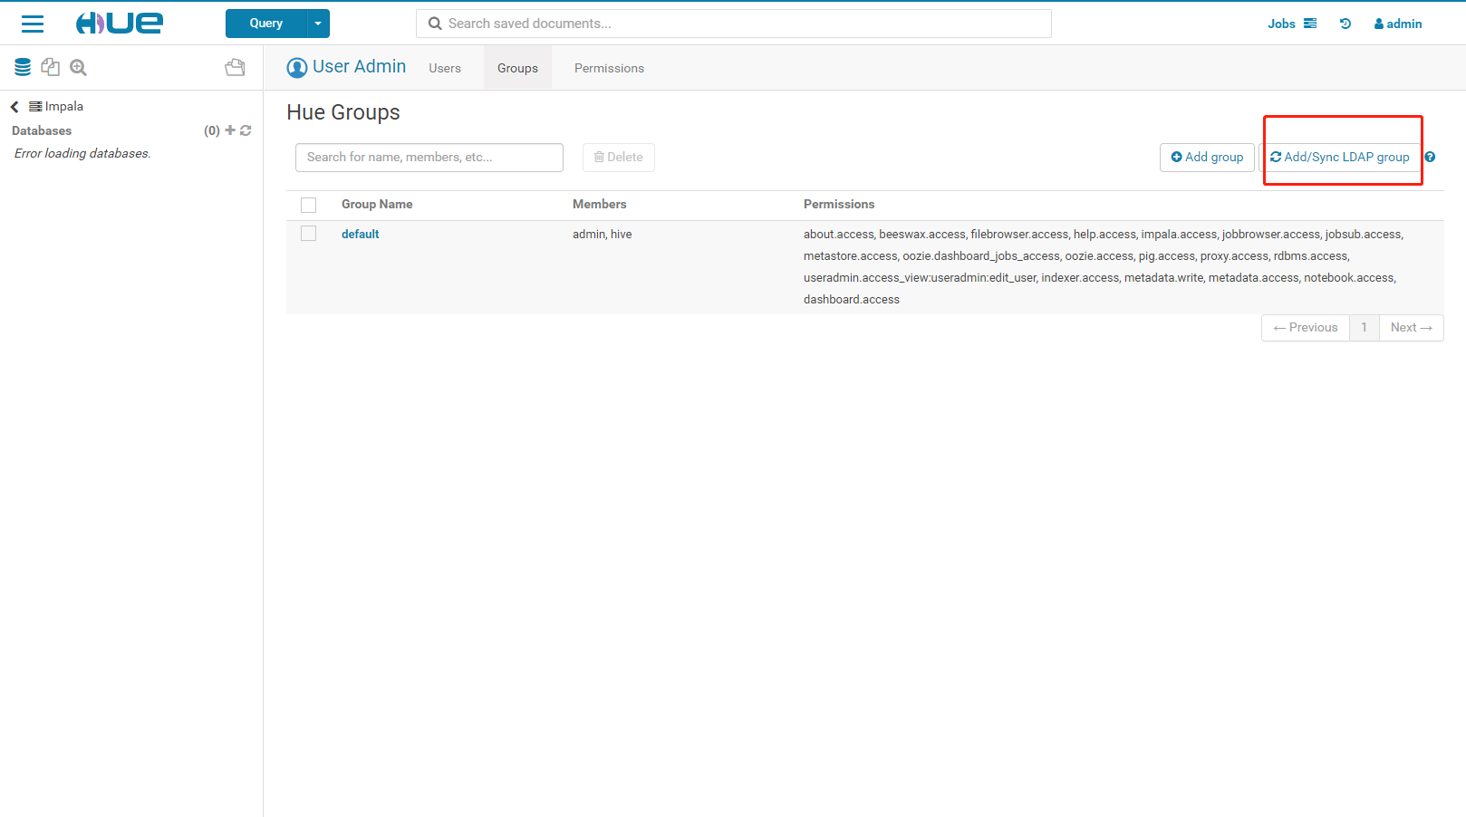Screen dimensions: 1466x817
Task: Click the User Admin heading icon
Action: coord(297,68)
